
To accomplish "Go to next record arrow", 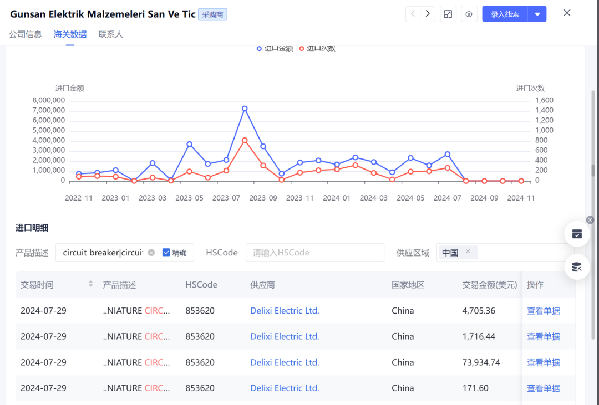I will pos(428,14).
